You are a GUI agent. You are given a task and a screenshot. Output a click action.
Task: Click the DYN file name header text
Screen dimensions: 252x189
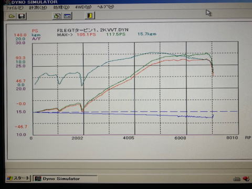pyautogui.click(x=92, y=30)
